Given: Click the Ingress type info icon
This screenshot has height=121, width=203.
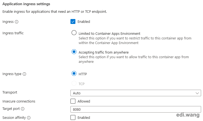Looking at the screenshot, I should pyautogui.click(x=24, y=74).
